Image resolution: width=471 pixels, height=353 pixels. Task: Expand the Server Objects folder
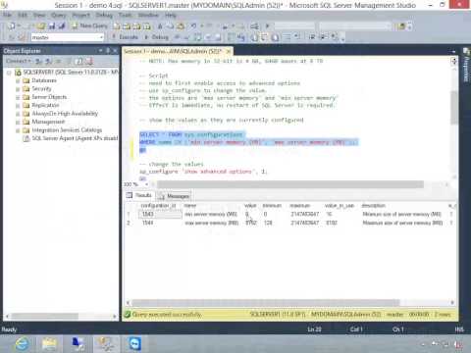18,97
